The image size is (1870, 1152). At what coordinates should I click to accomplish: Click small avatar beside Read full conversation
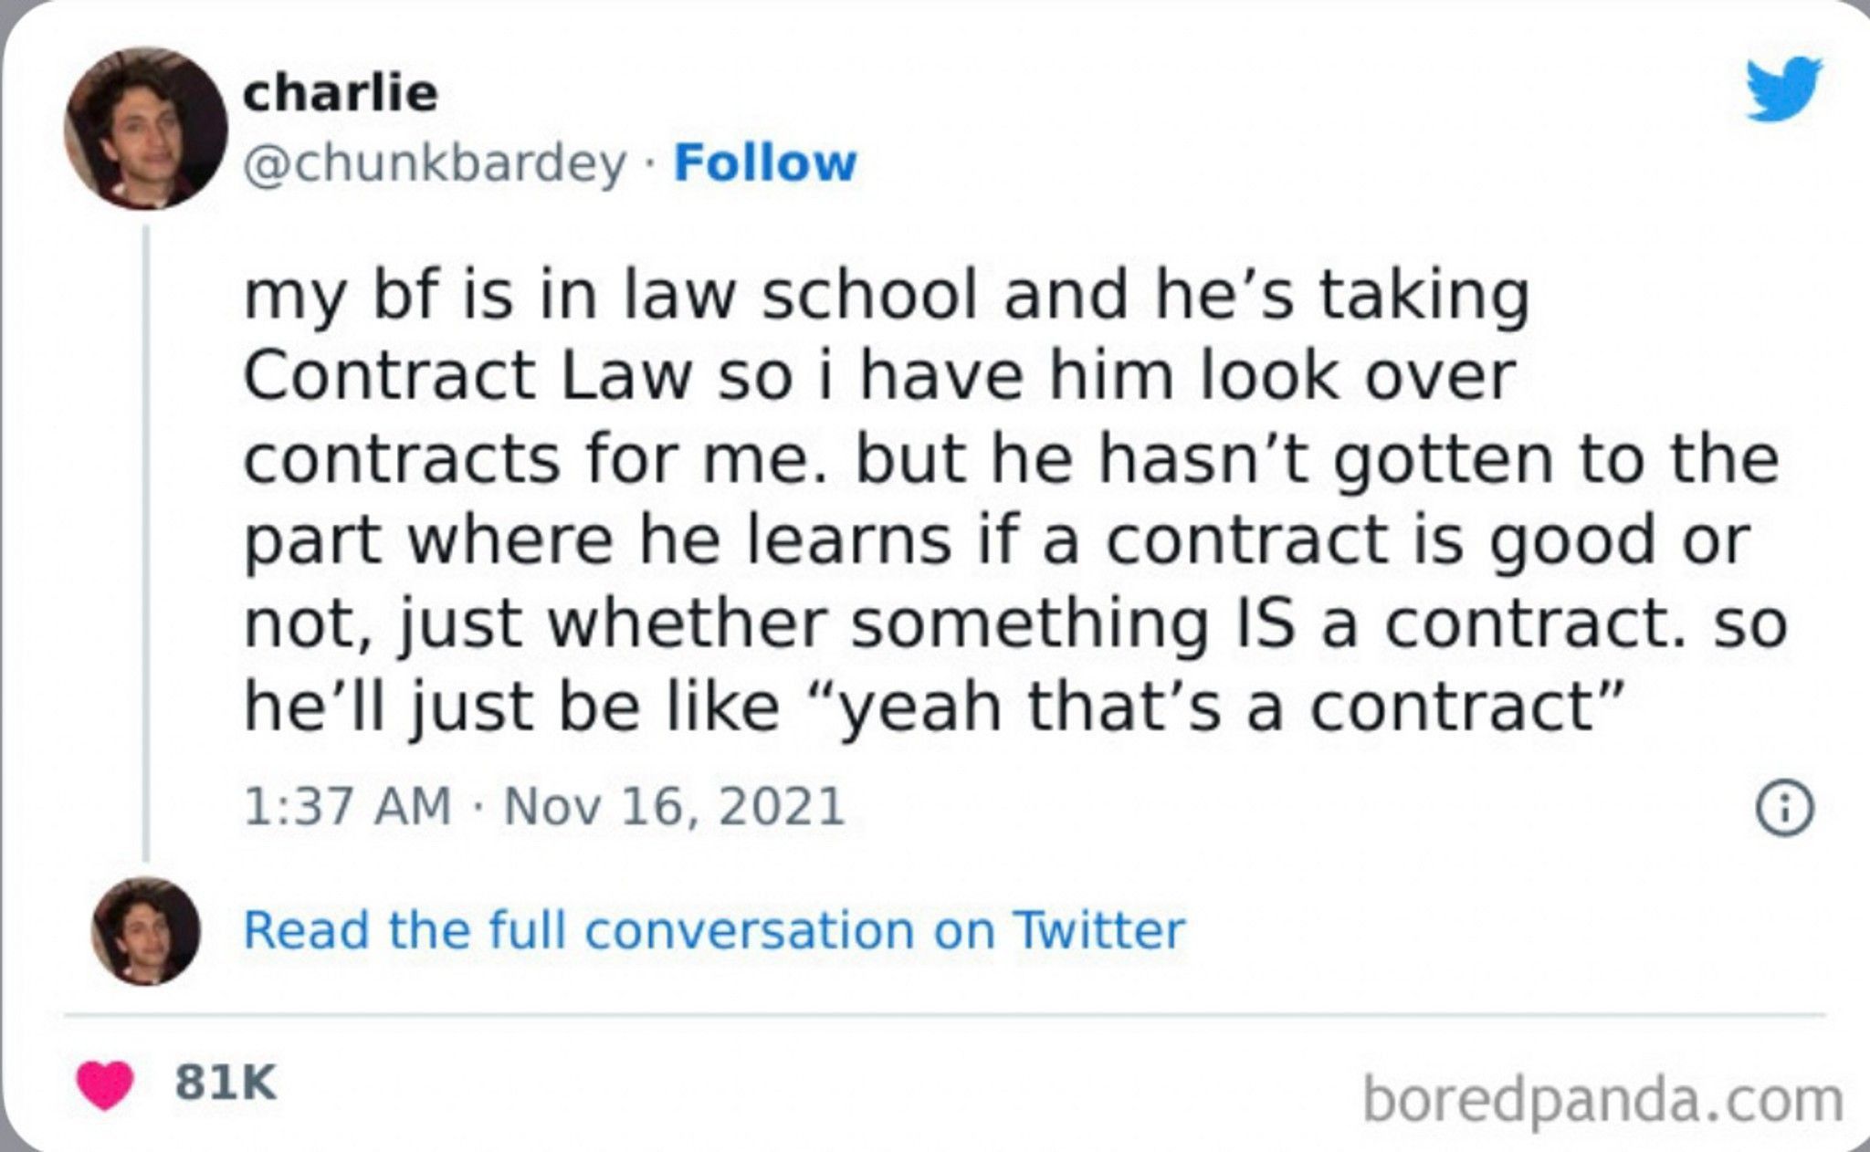[146, 931]
